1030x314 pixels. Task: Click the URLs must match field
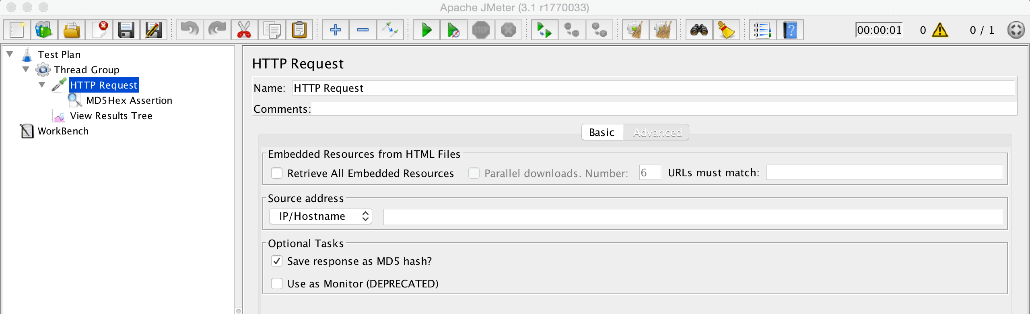[x=884, y=173]
